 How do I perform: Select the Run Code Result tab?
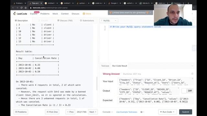120,66
